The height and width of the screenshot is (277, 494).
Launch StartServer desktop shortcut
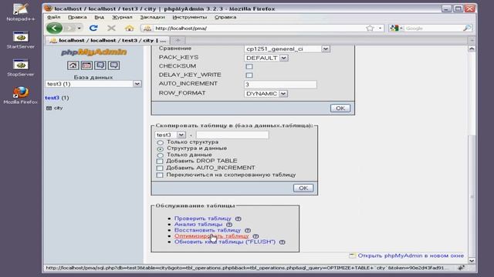[21, 40]
